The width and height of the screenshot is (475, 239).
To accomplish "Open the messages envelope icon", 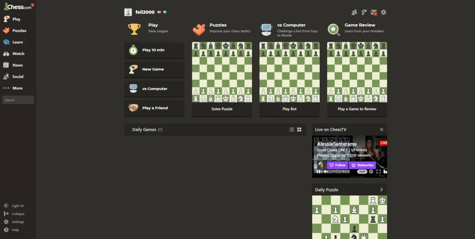I will [x=374, y=12].
